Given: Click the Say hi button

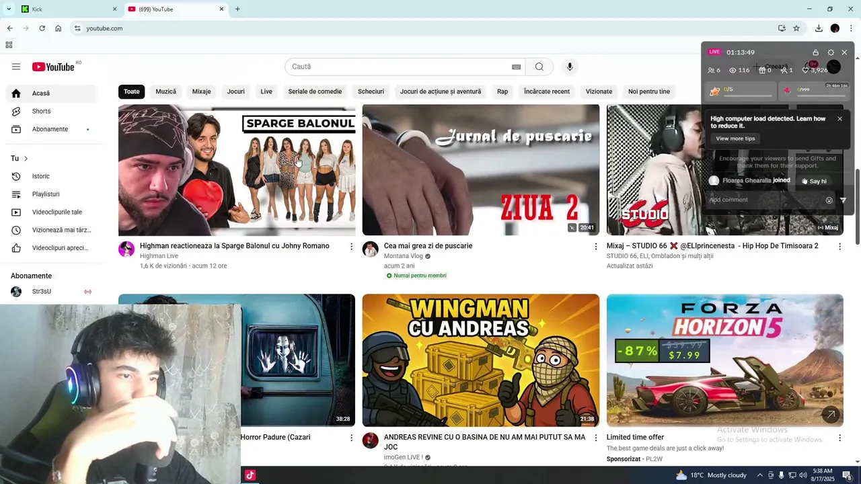Looking at the screenshot, I should (x=813, y=181).
